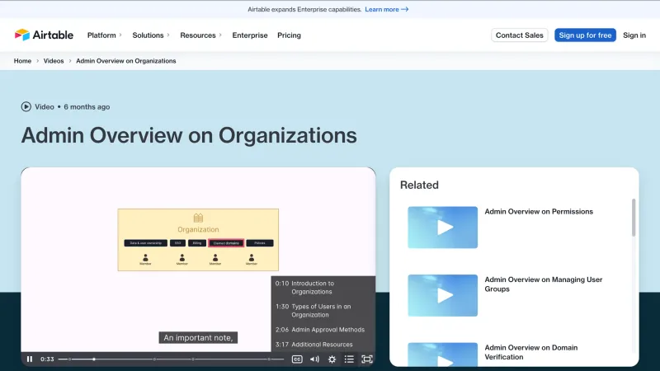The image size is (660, 371).
Task: Open Admin Overview on Permissions title
Action: 539,212
